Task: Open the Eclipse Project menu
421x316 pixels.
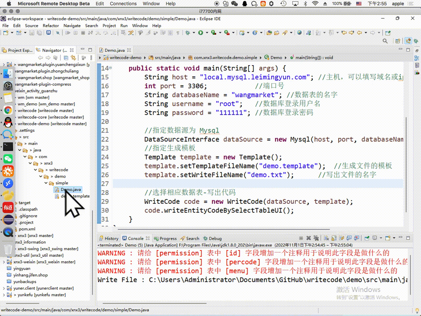Action: (x=109, y=26)
